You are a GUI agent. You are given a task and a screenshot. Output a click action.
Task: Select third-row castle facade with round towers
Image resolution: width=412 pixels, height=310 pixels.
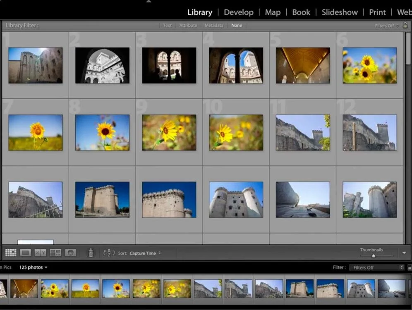click(x=236, y=200)
